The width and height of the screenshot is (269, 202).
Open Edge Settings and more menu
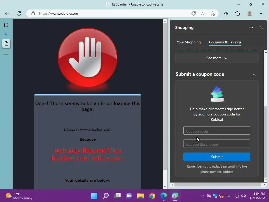coord(261,13)
